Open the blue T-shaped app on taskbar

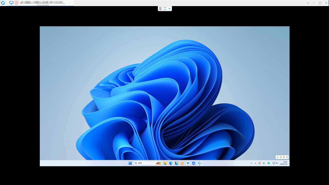point(188,163)
